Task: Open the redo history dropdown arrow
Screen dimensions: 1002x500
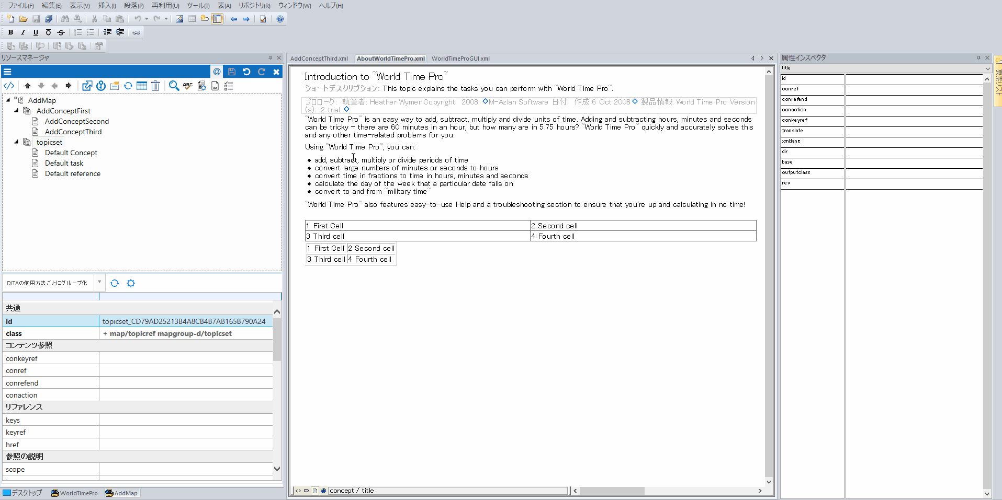Action: point(166,19)
